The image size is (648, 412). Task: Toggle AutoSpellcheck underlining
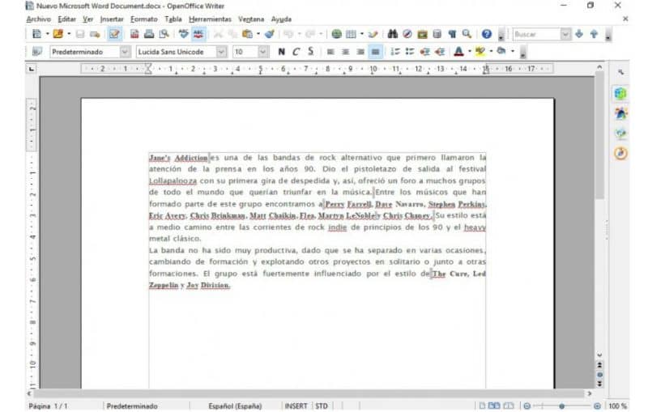[198, 34]
